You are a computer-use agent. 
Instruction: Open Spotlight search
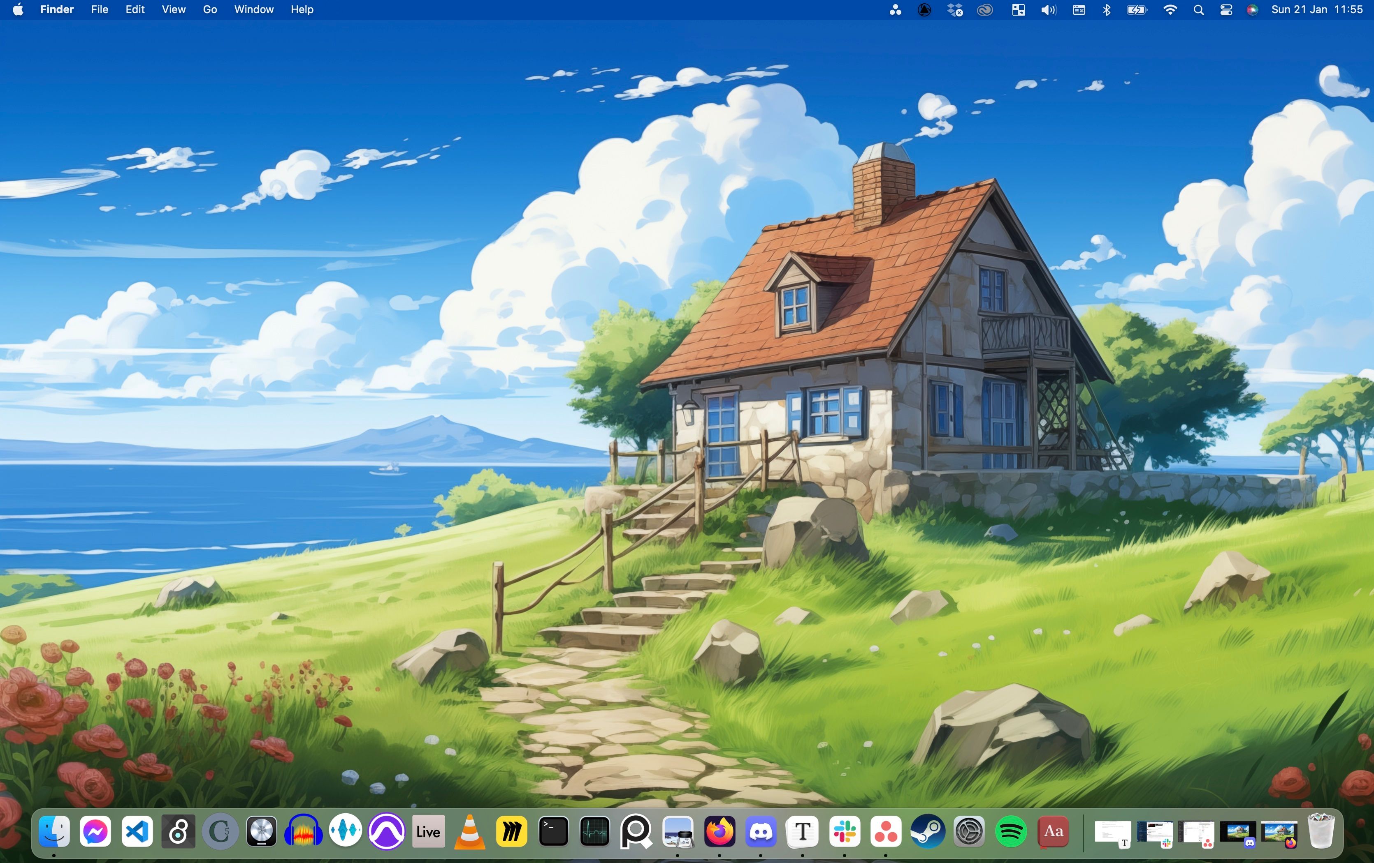coord(1198,9)
